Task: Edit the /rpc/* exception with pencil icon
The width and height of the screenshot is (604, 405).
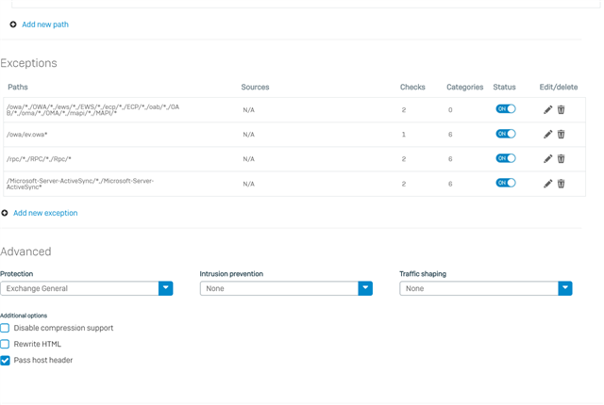Action: [547, 159]
